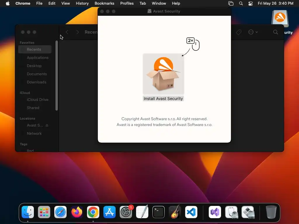Open the Apple menu
299x224 pixels.
8,3
